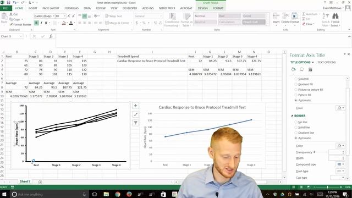Click the Middle Align icon

point(84,16)
